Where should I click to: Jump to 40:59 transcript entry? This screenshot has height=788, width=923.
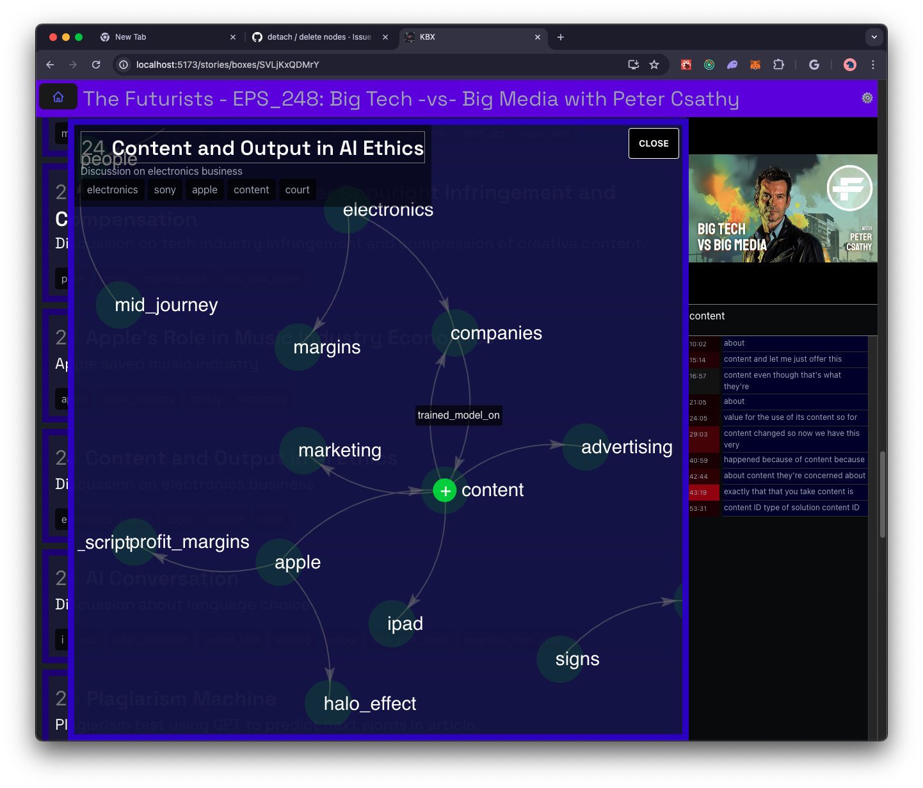point(778,460)
